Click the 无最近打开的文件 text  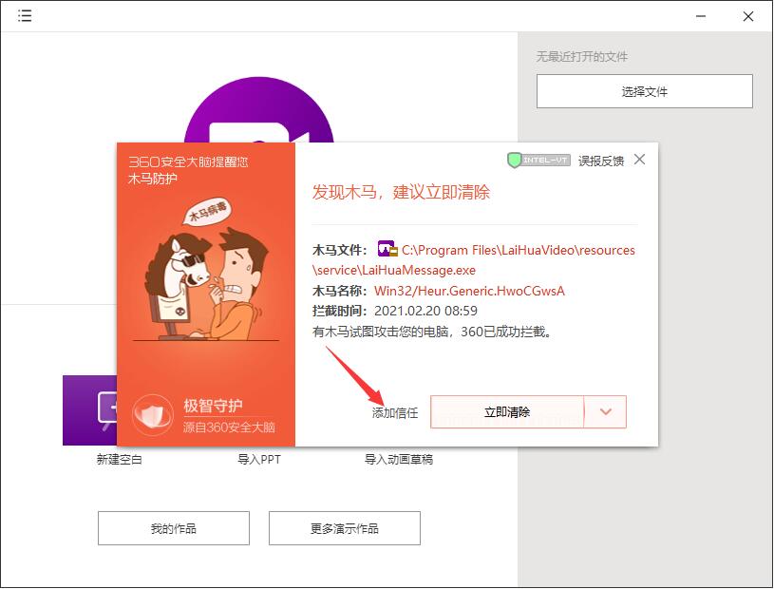click(582, 57)
